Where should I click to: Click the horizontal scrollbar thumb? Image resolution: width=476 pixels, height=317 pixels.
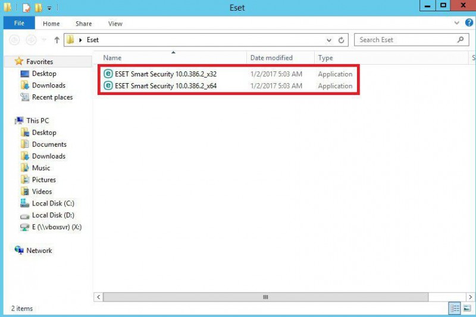[265, 297]
